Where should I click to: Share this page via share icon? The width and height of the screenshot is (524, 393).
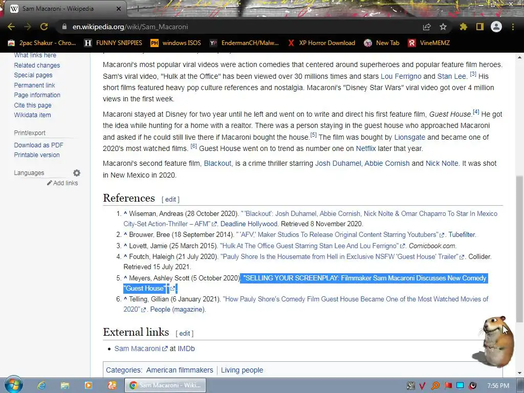[x=427, y=27]
